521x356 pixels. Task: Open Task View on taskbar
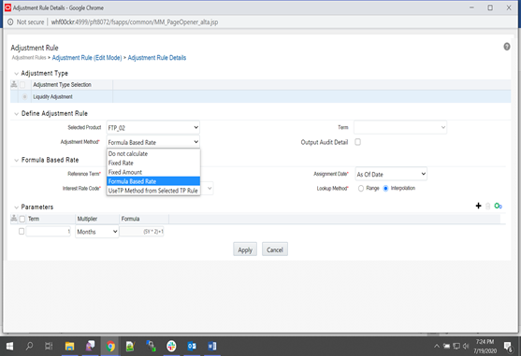[x=49, y=347]
